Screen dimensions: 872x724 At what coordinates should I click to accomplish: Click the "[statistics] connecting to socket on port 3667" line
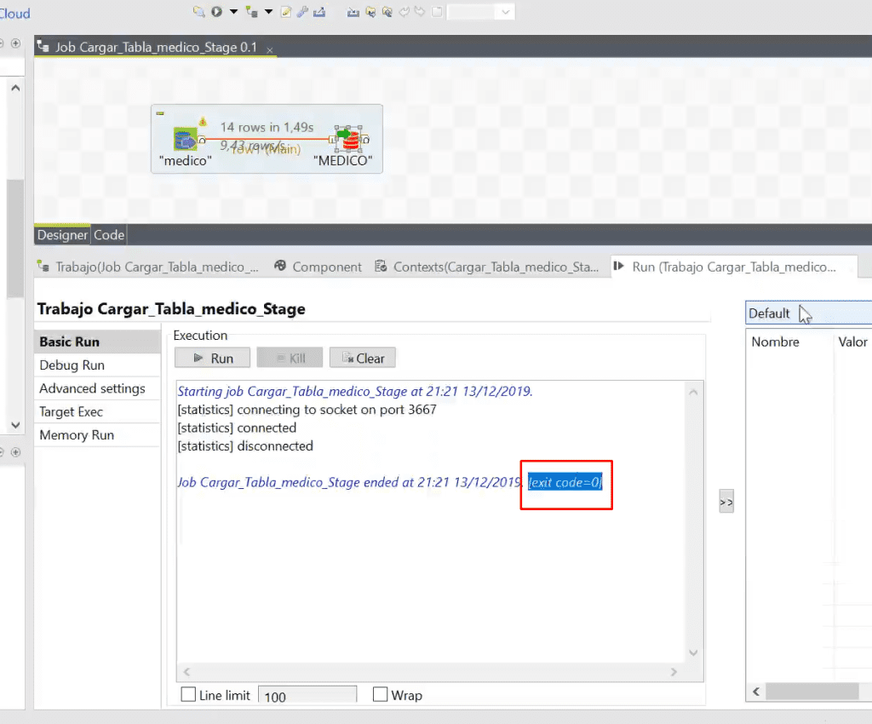307,410
